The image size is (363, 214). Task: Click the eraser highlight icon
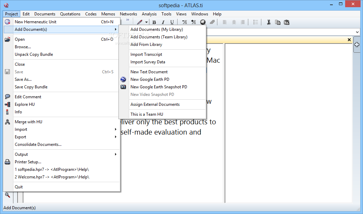coord(212,22)
